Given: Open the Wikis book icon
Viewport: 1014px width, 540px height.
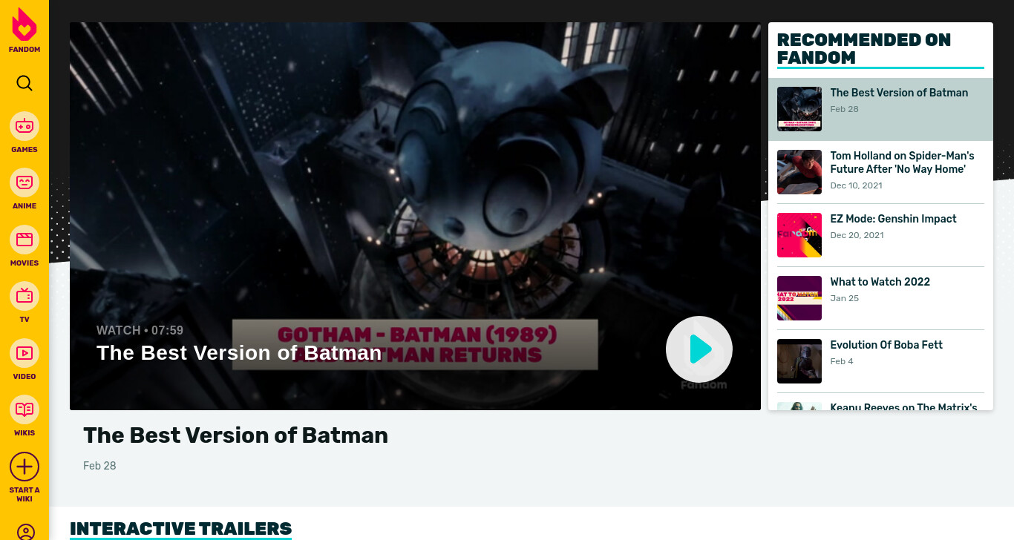Looking at the screenshot, I should click(24, 409).
